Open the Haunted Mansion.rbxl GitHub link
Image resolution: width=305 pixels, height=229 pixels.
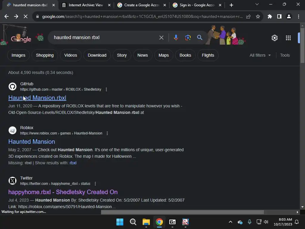tap(37, 98)
